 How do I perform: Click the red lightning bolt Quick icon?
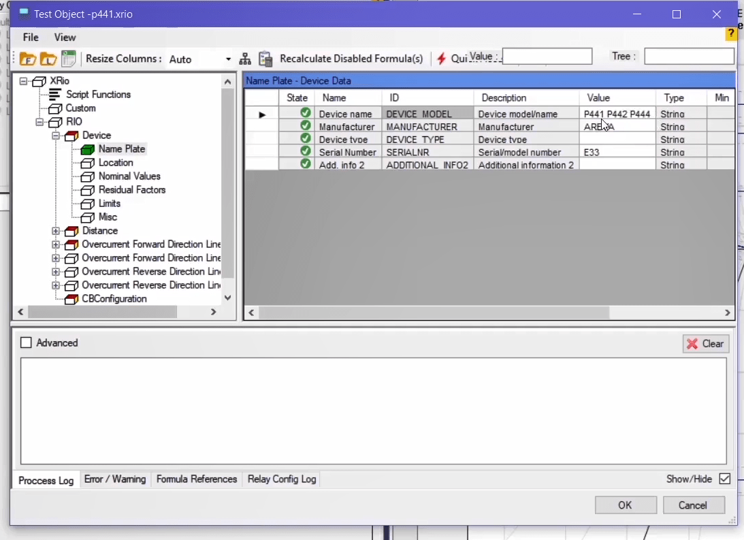441,59
